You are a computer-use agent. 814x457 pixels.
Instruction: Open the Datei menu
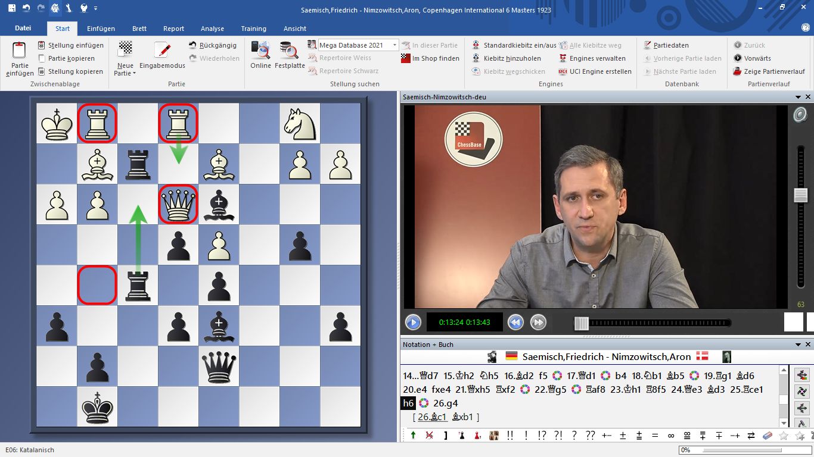tap(23, 29)
